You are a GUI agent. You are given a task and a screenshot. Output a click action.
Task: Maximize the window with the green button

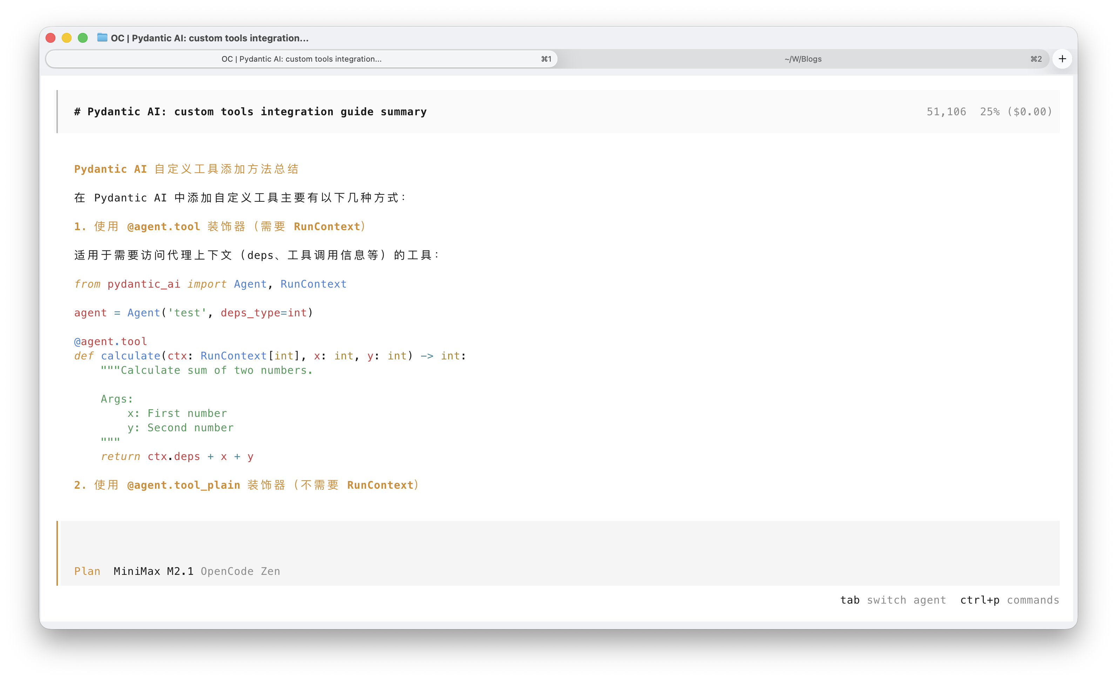tap(82, 38)
